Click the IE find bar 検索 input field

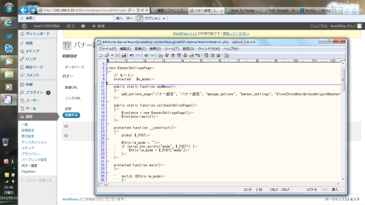(x=74, y=18)
